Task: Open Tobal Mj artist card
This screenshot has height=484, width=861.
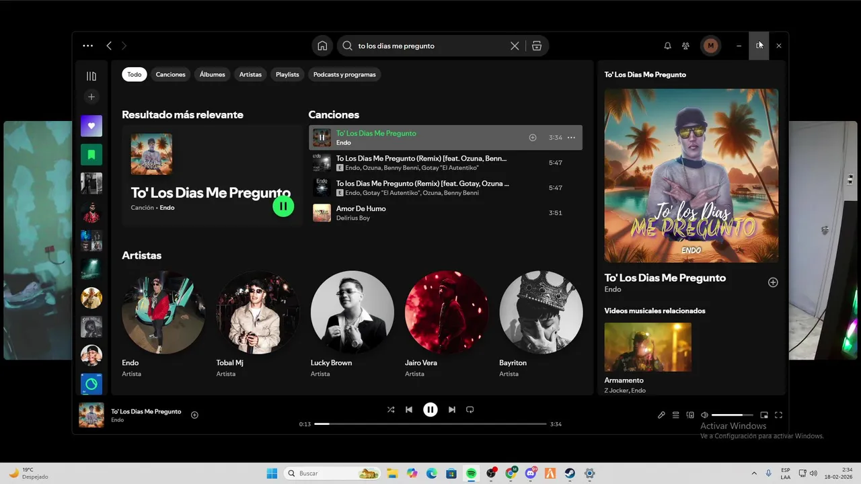Action: 258,325
